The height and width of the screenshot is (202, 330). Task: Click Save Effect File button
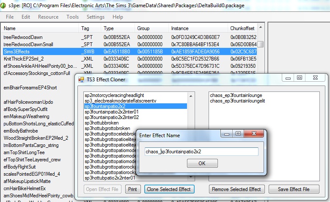point(294,189)
